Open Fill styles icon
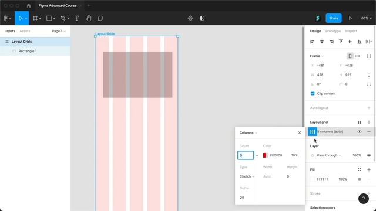The width and height of the screenshot is (376, 211). [x=360, y=169]
